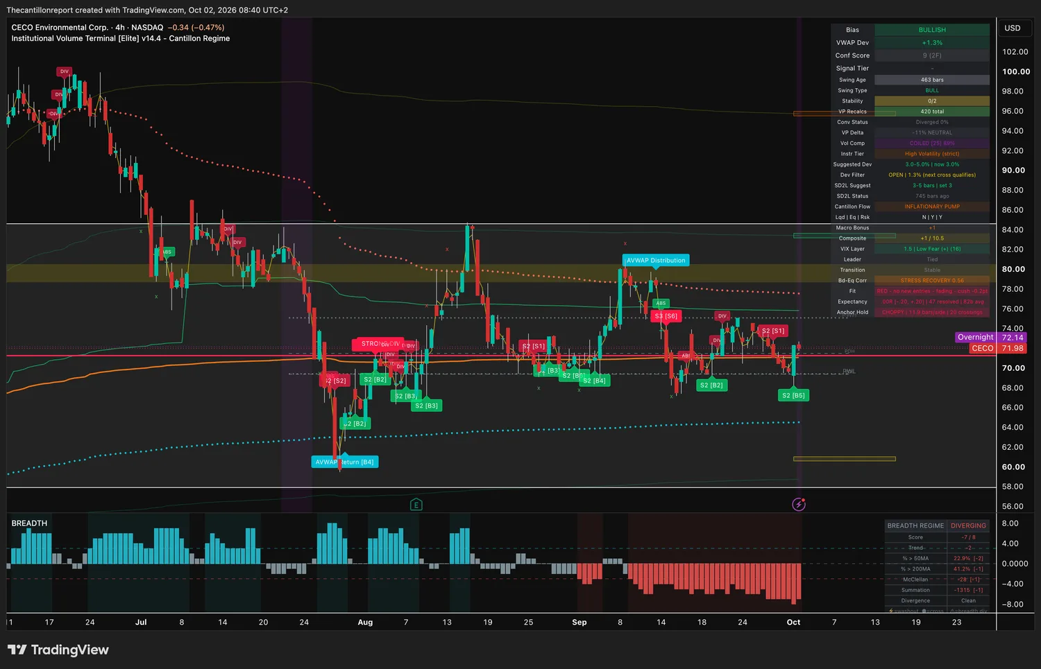Click the VIX Layer Low Fear value
Viewport: 1041px width, 669px height.
point(932,249)
